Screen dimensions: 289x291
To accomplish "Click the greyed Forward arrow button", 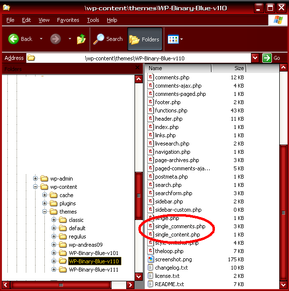I will (56, 39).
